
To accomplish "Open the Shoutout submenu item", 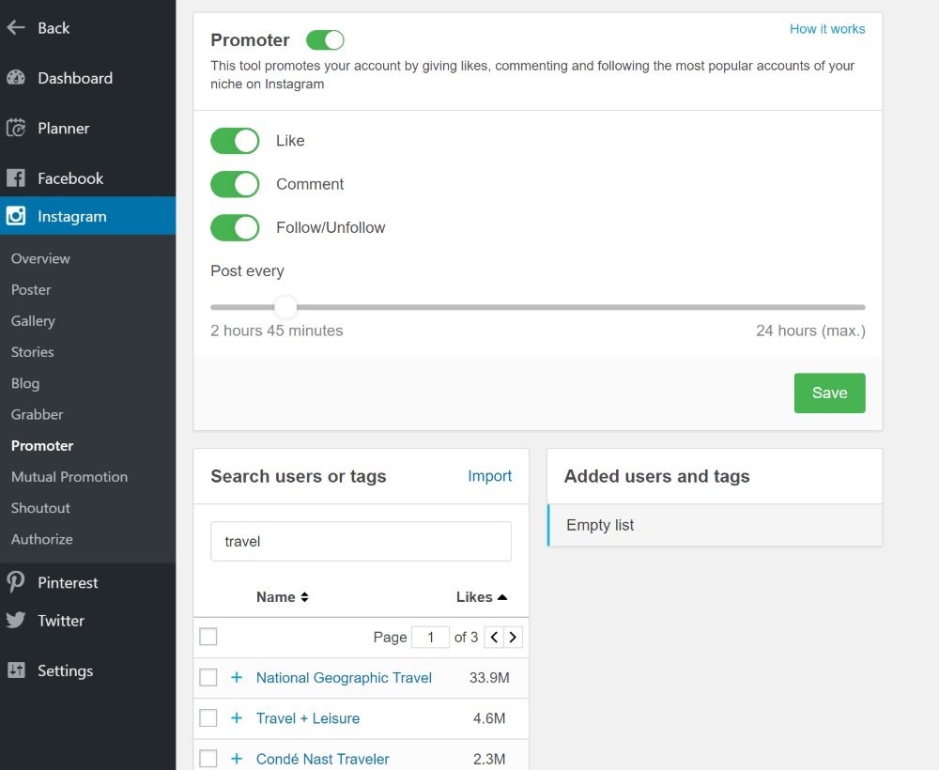I will tap(40, 508).
